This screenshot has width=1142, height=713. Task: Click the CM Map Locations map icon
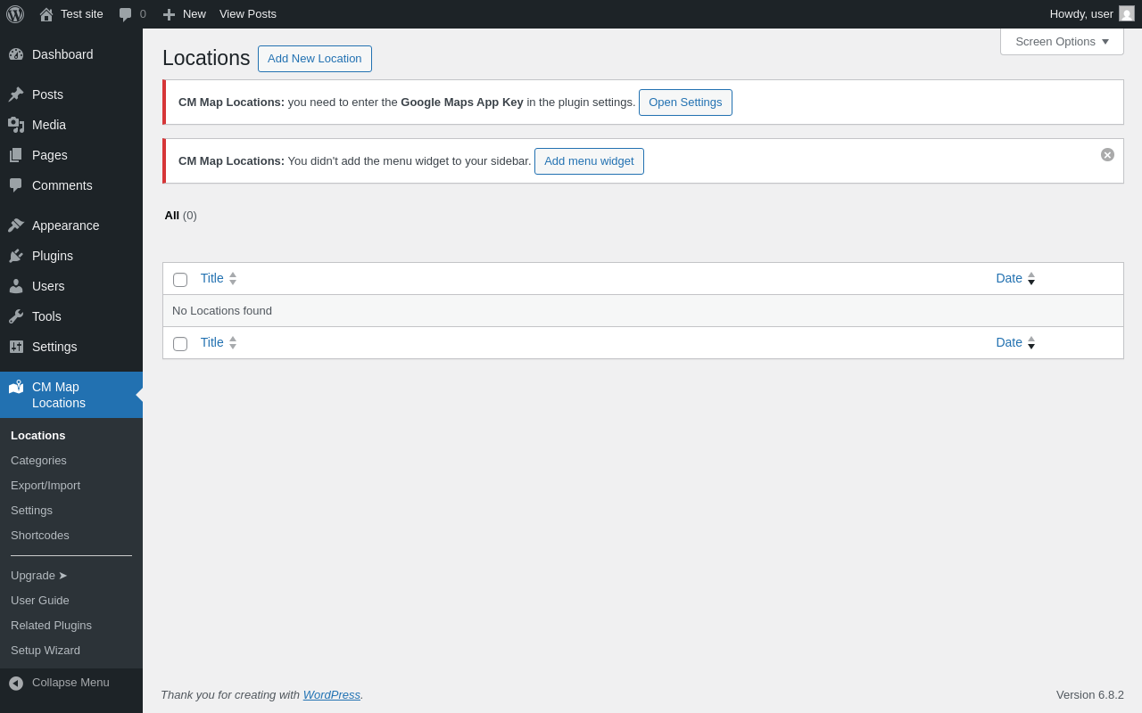click(16, 387)
